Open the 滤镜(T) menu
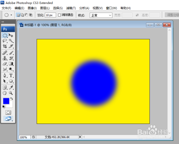179x144 pixels. click(71, 8)
